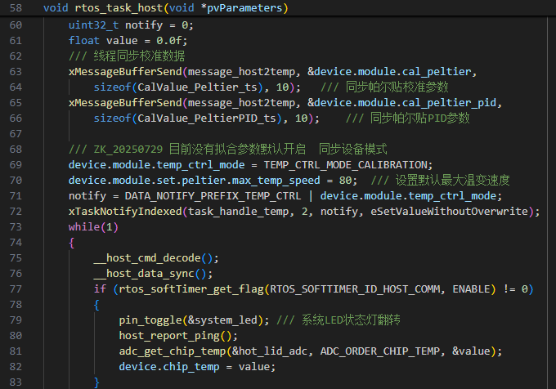Click the ZK_20250729 comment line
Image resolution: width=556 pixels, height=389 pixels.
click(x=227, y=150)
